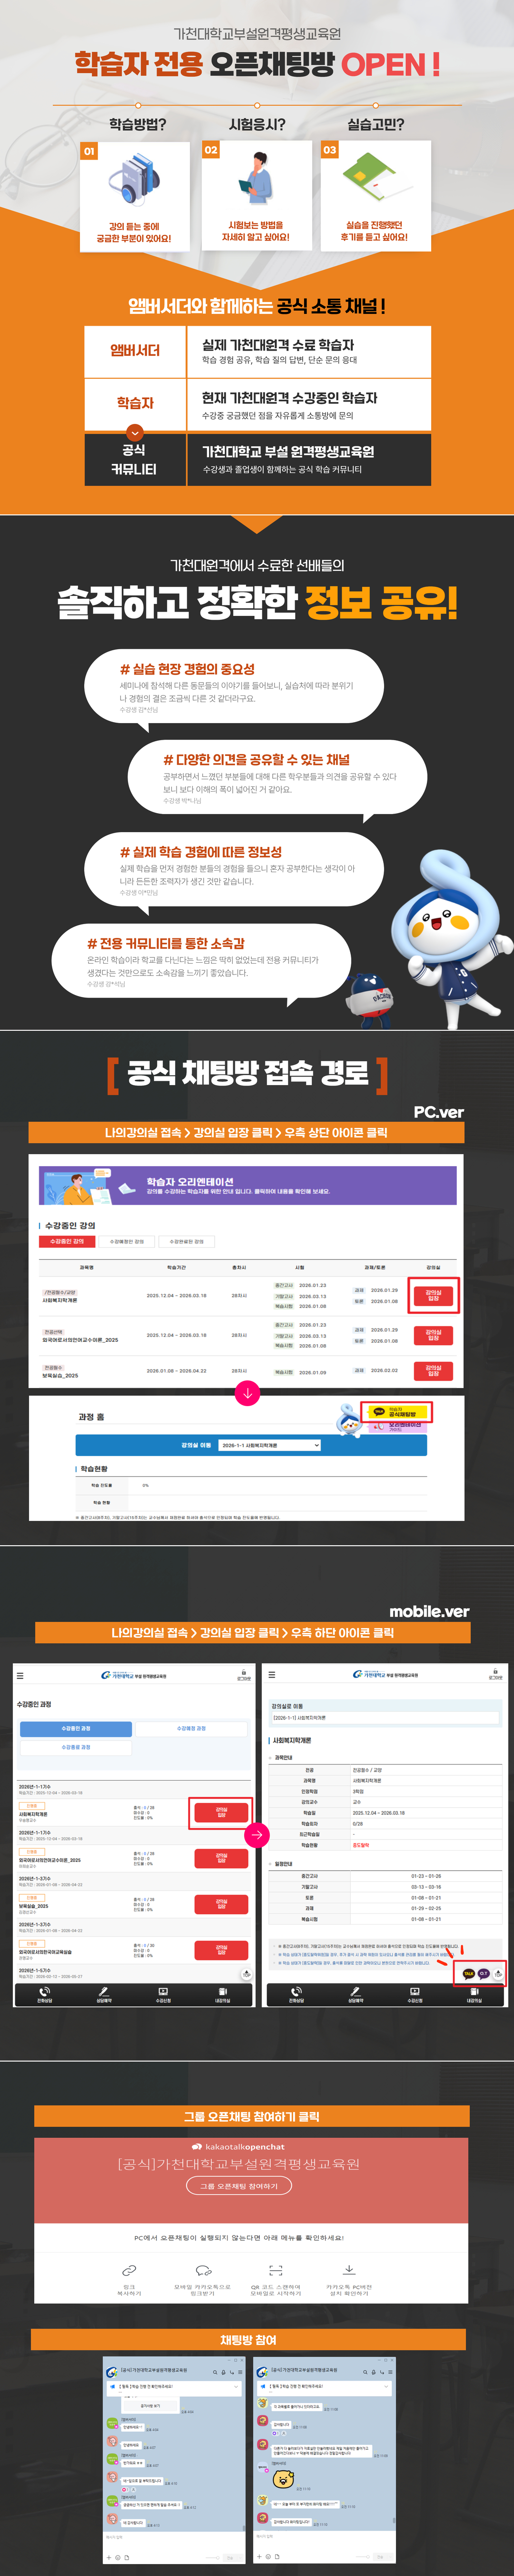
Task: Select the 수강중인 강의 red tab
Action: click(67, 1241)
